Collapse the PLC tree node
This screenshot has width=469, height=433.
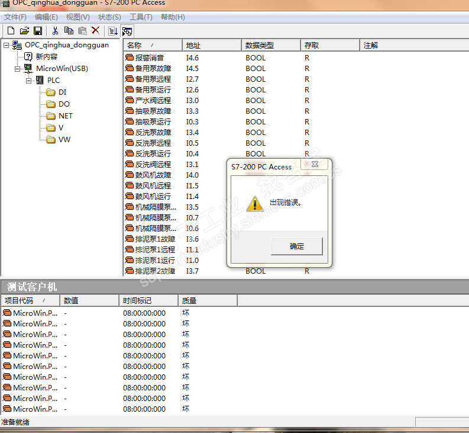29,81
